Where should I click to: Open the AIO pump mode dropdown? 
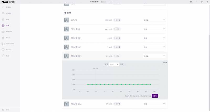pos(154,20)
